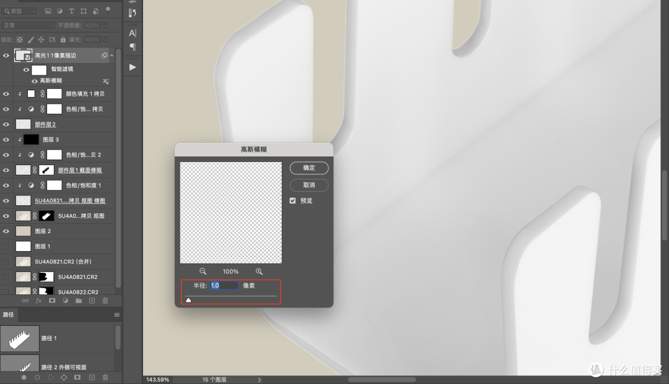Image resolution: width=669 pixels, height=384 pixels.
Task: Zoom out the Gaussian Blur preview
Action: [x=203, y=271]
